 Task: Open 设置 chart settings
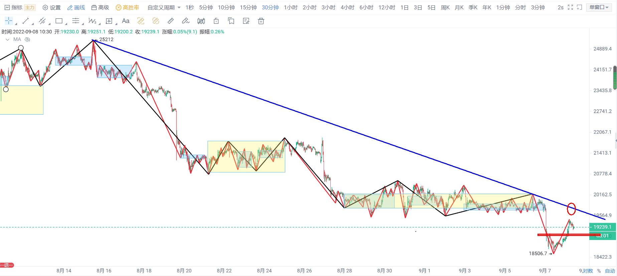[x=51, y=7]
